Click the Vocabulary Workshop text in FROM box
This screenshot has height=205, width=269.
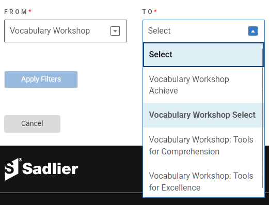50,31
